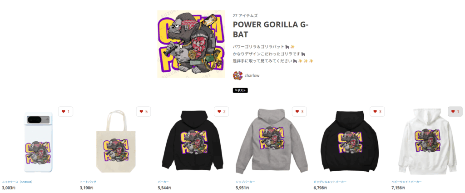Open the パーカー product link

click(163, 182)
